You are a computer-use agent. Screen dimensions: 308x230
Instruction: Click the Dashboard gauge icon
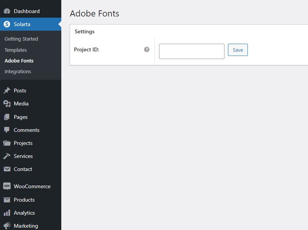(x=7, y=11)
